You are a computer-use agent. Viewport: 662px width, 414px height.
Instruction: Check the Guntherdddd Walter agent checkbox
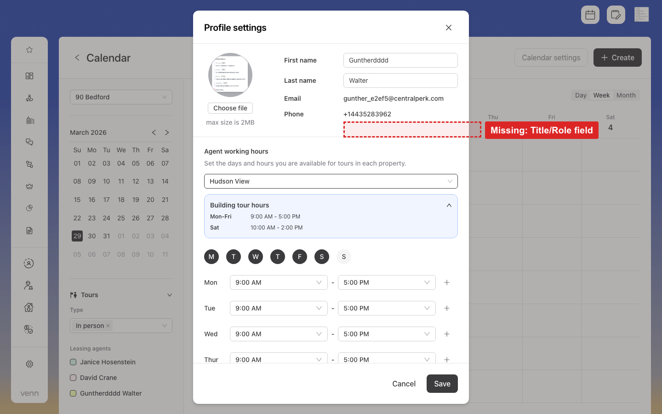click(73, 393)
